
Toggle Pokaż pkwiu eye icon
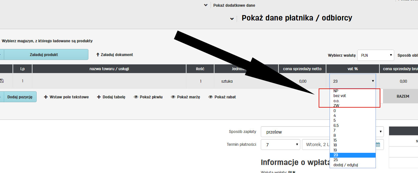pyautogui.click(x=136, y=97)
